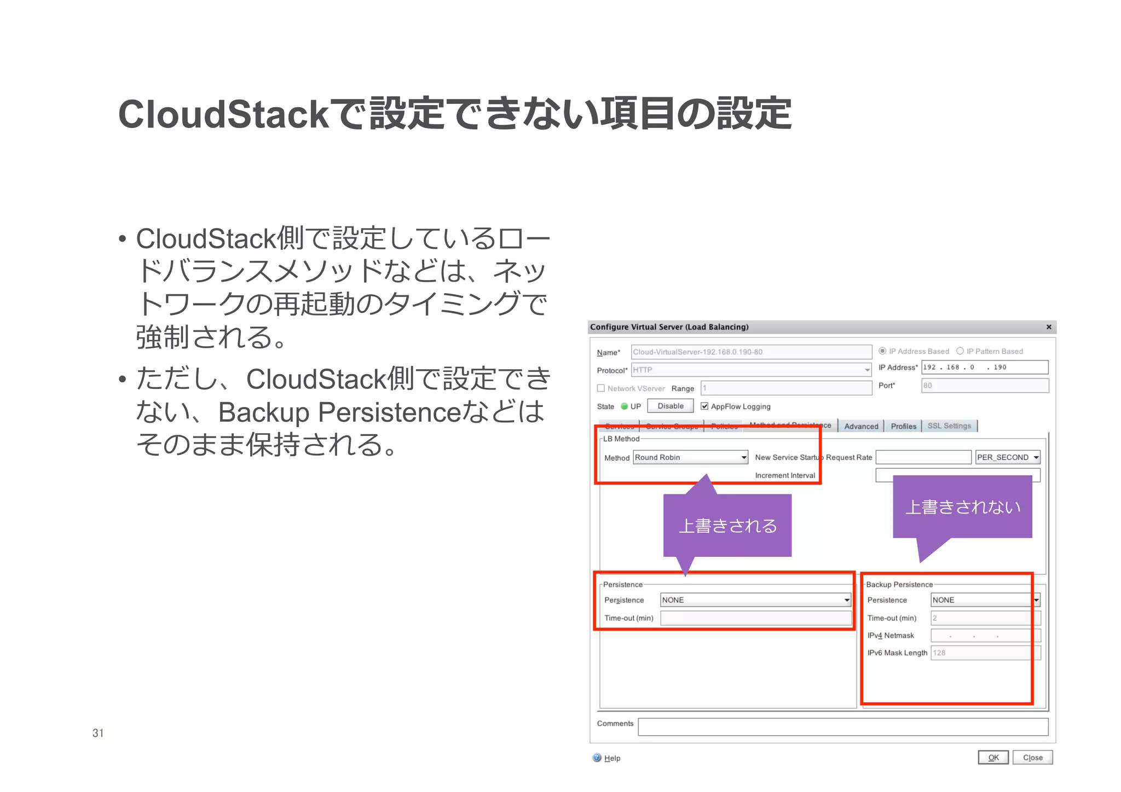The image size is (1121, 792).
Task: Open the SSL Settings tab
Action: (949, 426)
